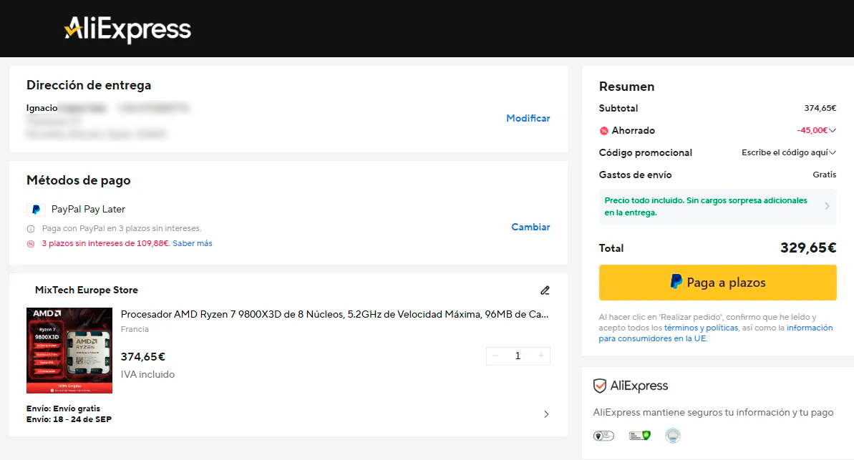
Task: Click the red discount icon beside '3 plazos sin intereses'
Action: click(x=31, y=244)
